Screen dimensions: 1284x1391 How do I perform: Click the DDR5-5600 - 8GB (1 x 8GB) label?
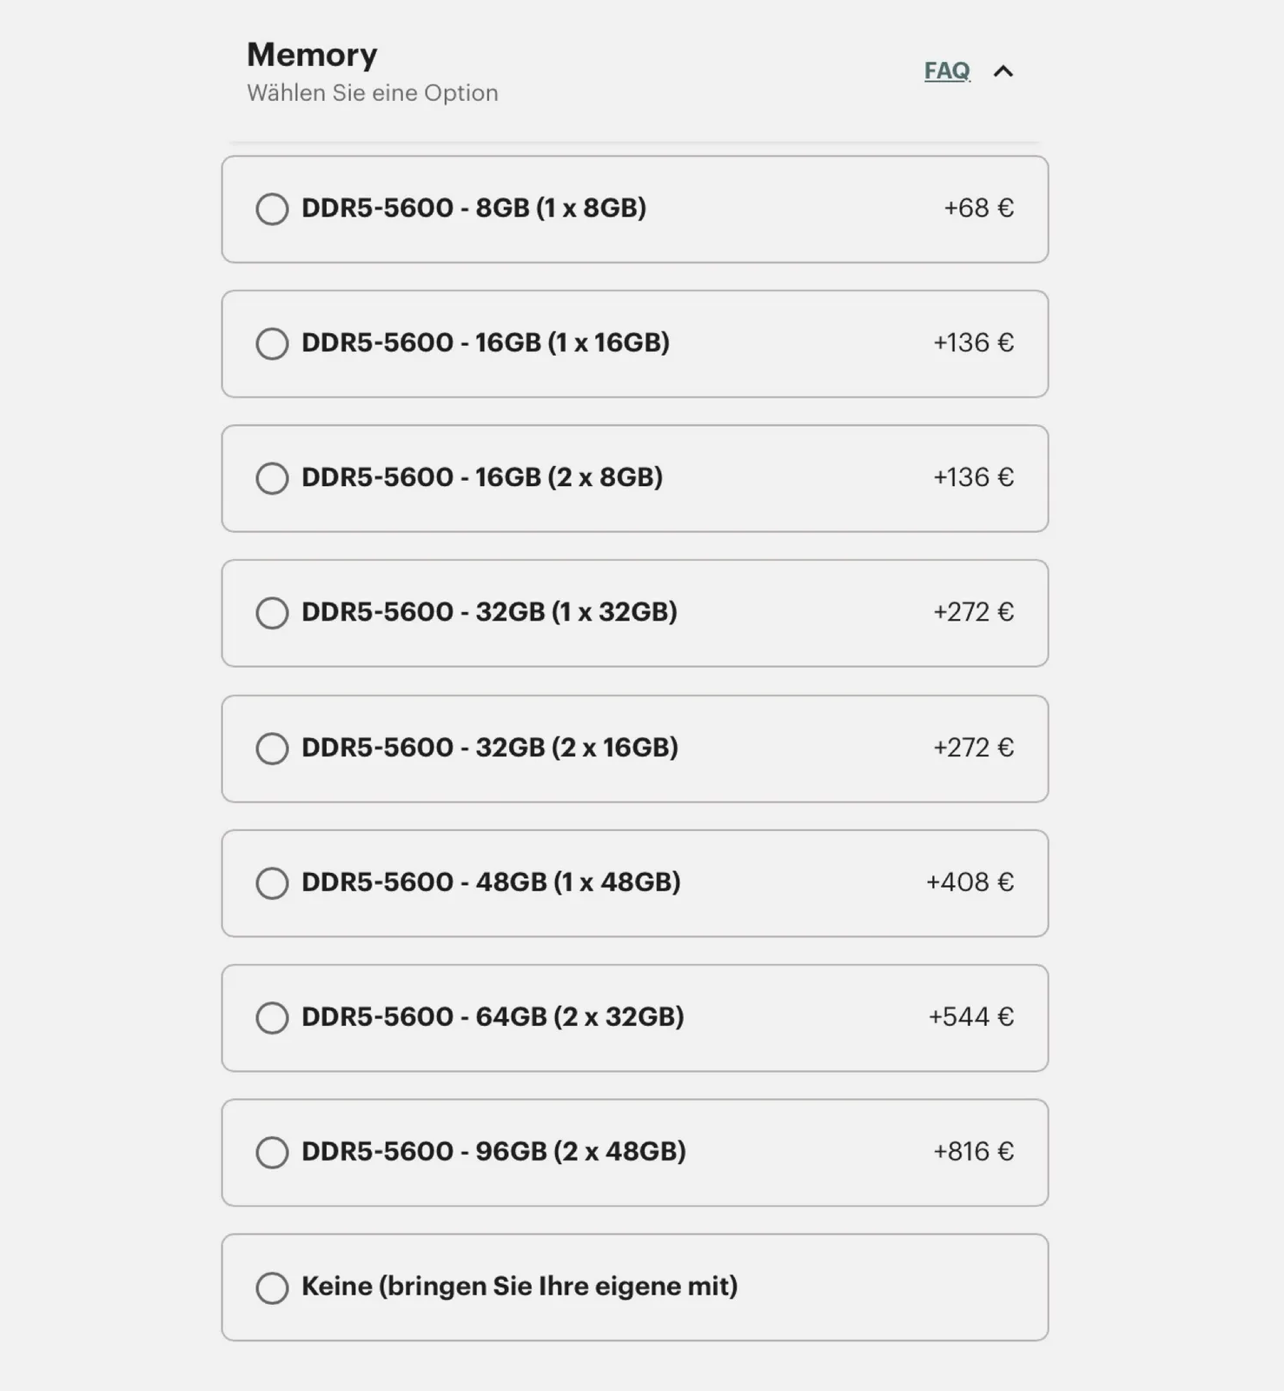point(473,208)
